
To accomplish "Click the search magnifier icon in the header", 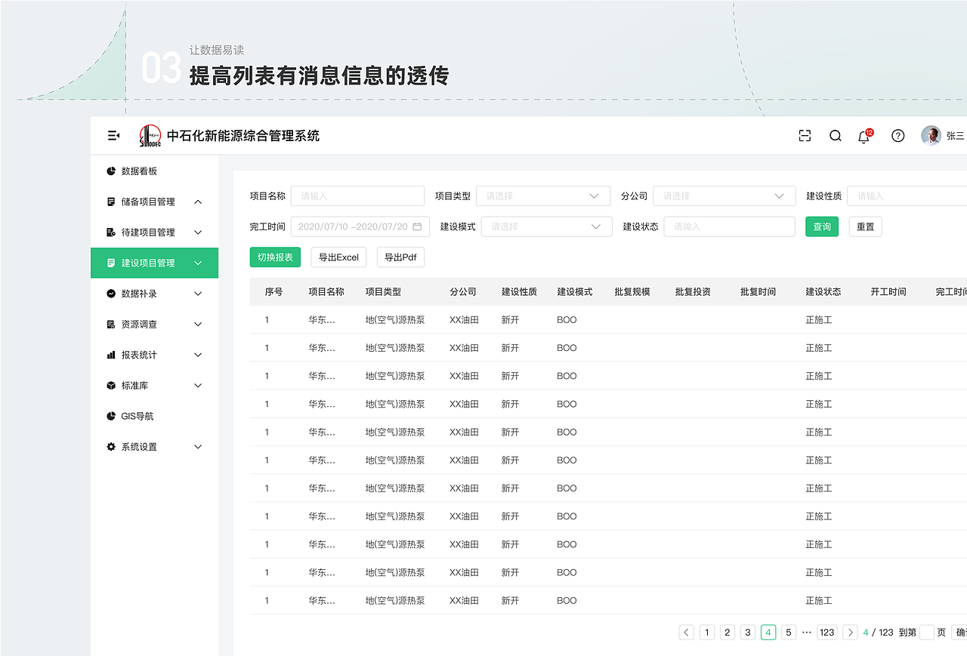I will tap(835, 136).
